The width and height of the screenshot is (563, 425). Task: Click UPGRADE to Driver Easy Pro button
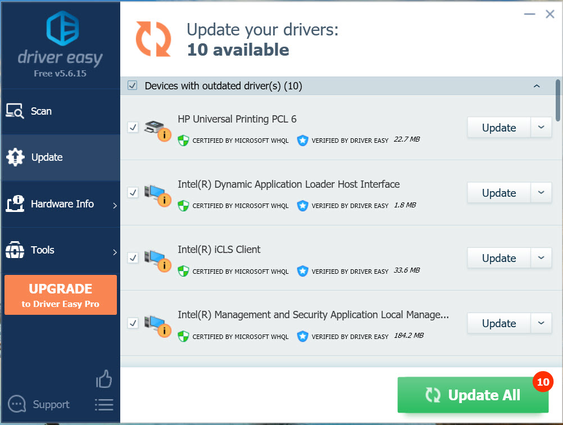tap(61, 295)
